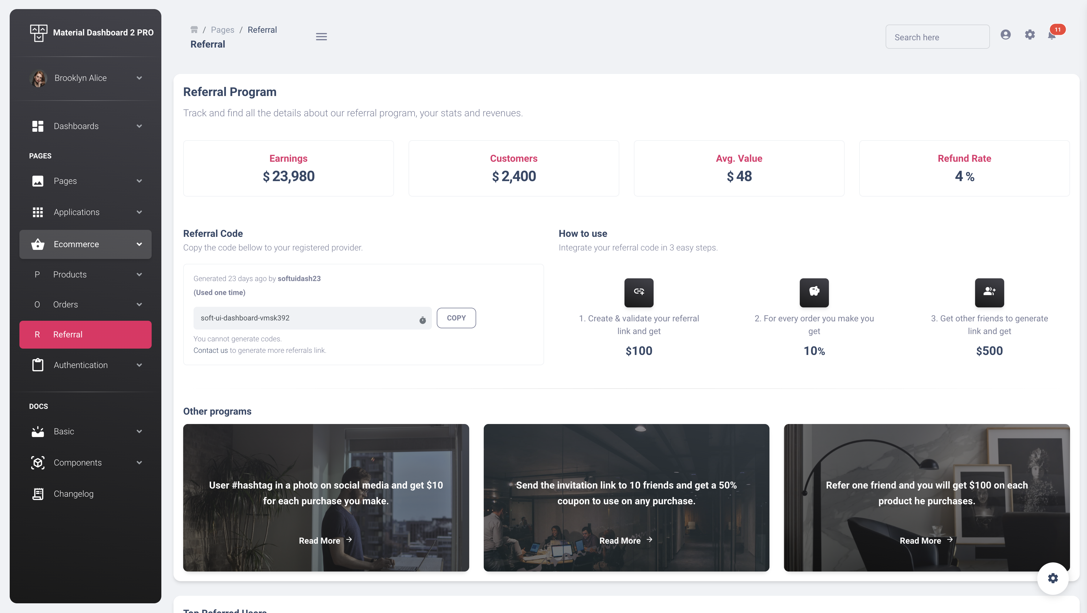The image size is (1087, 613).
Task: Select Changelog in the sidebar
Action: click(73, 494)
